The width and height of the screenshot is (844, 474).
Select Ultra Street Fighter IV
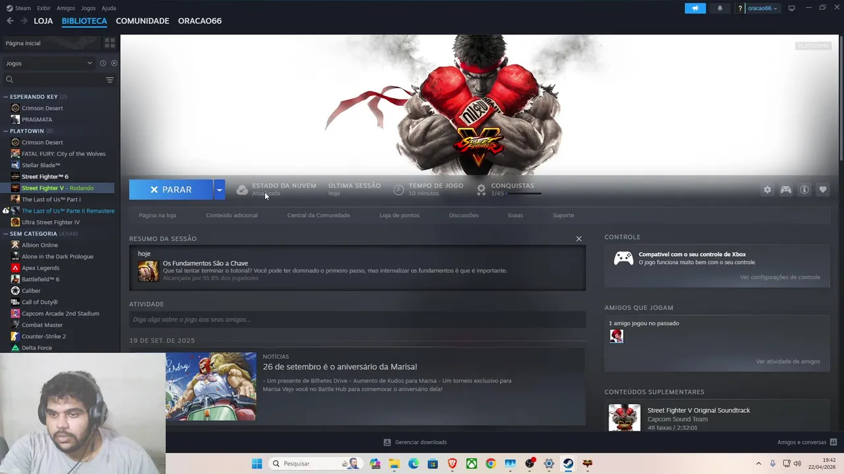click(x=51, y=223)
